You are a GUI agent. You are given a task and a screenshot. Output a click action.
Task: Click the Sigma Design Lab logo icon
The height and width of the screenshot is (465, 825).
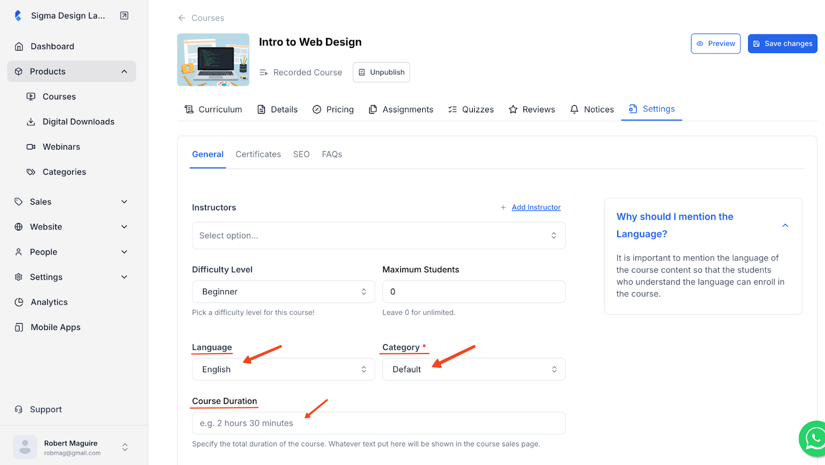point(18,15)
